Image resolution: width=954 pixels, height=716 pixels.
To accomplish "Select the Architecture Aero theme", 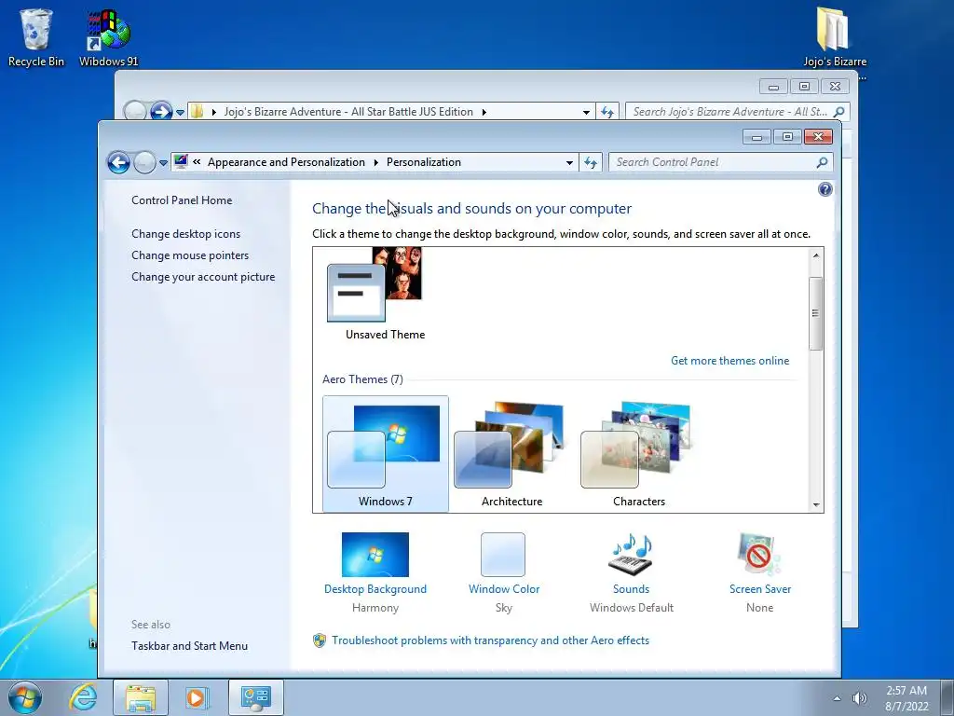I will [x=511, y=454].
